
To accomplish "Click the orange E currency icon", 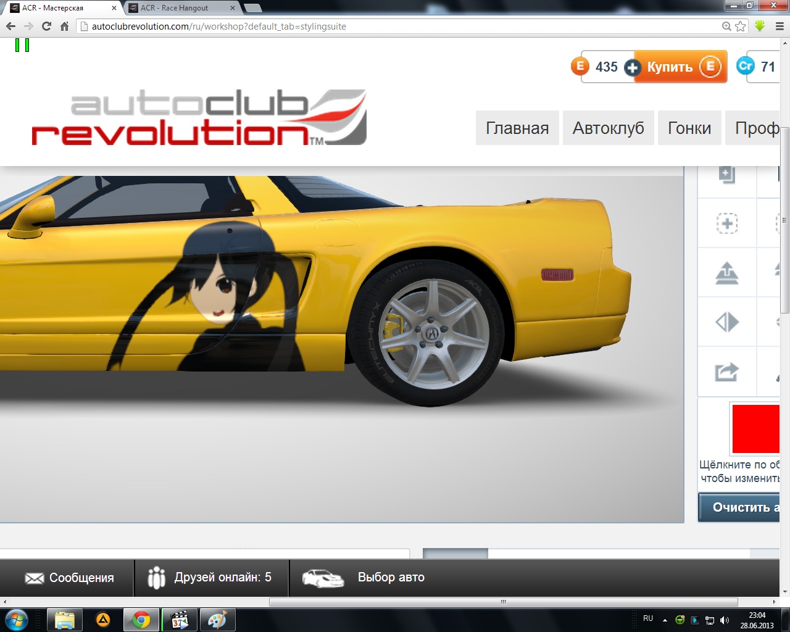I will 580,66.
